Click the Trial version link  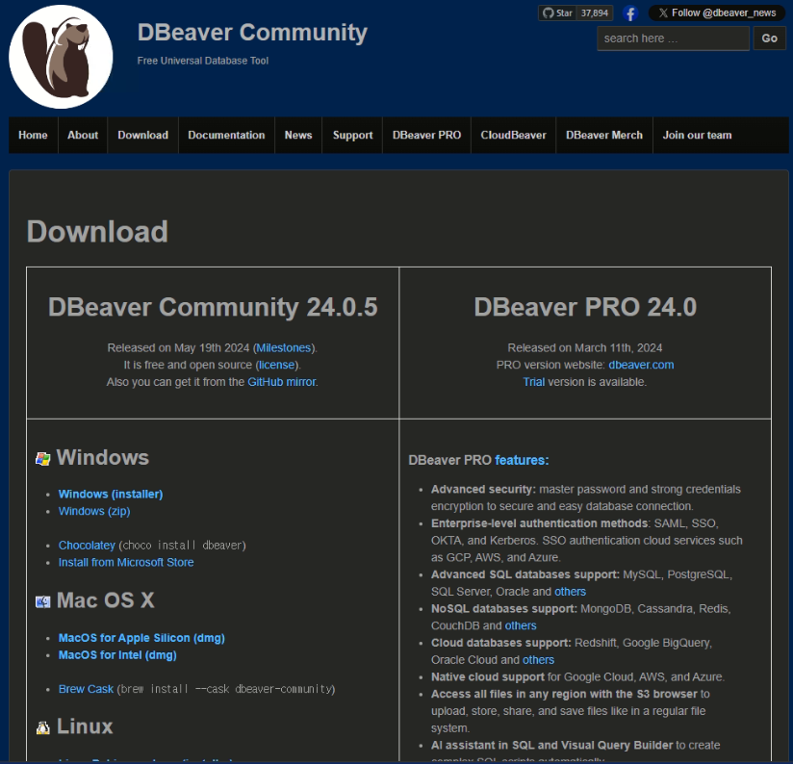point(533,382)
